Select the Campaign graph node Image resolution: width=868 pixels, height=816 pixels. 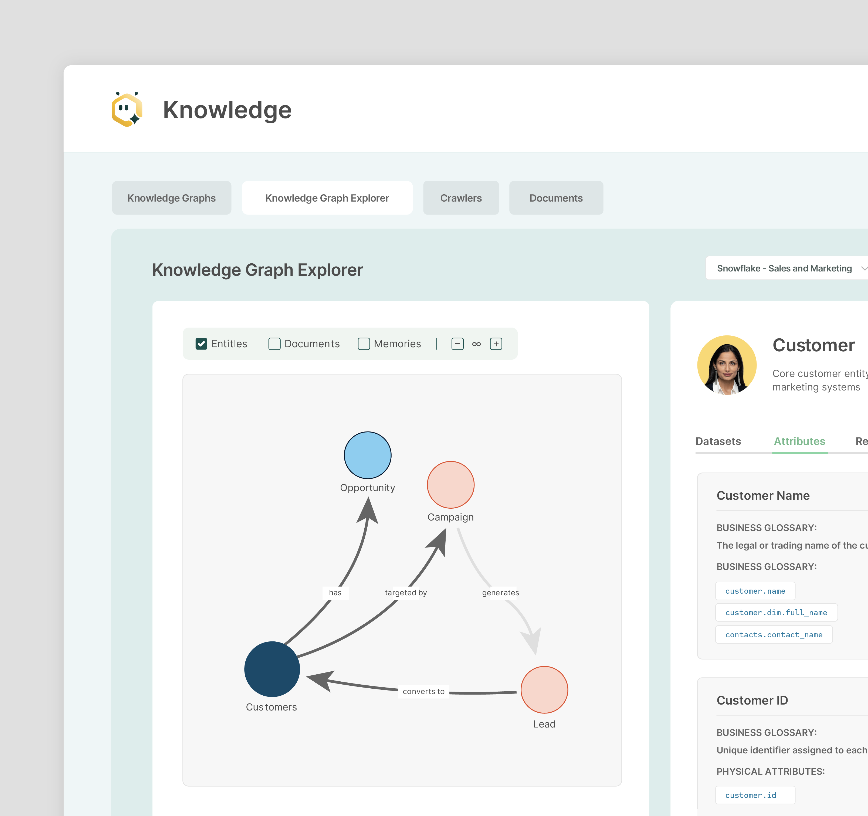pyautogui.click(x=450, y=485)
